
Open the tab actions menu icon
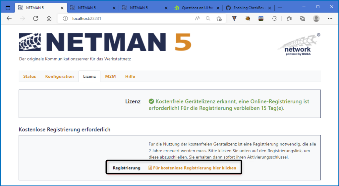(x=8, y=8)
